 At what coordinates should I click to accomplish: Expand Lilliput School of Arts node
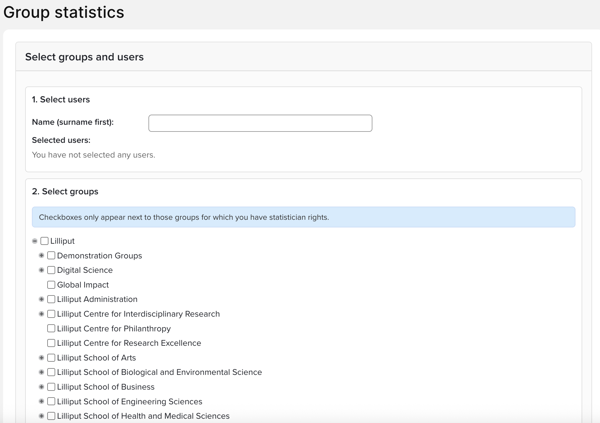tap(41, 358)
